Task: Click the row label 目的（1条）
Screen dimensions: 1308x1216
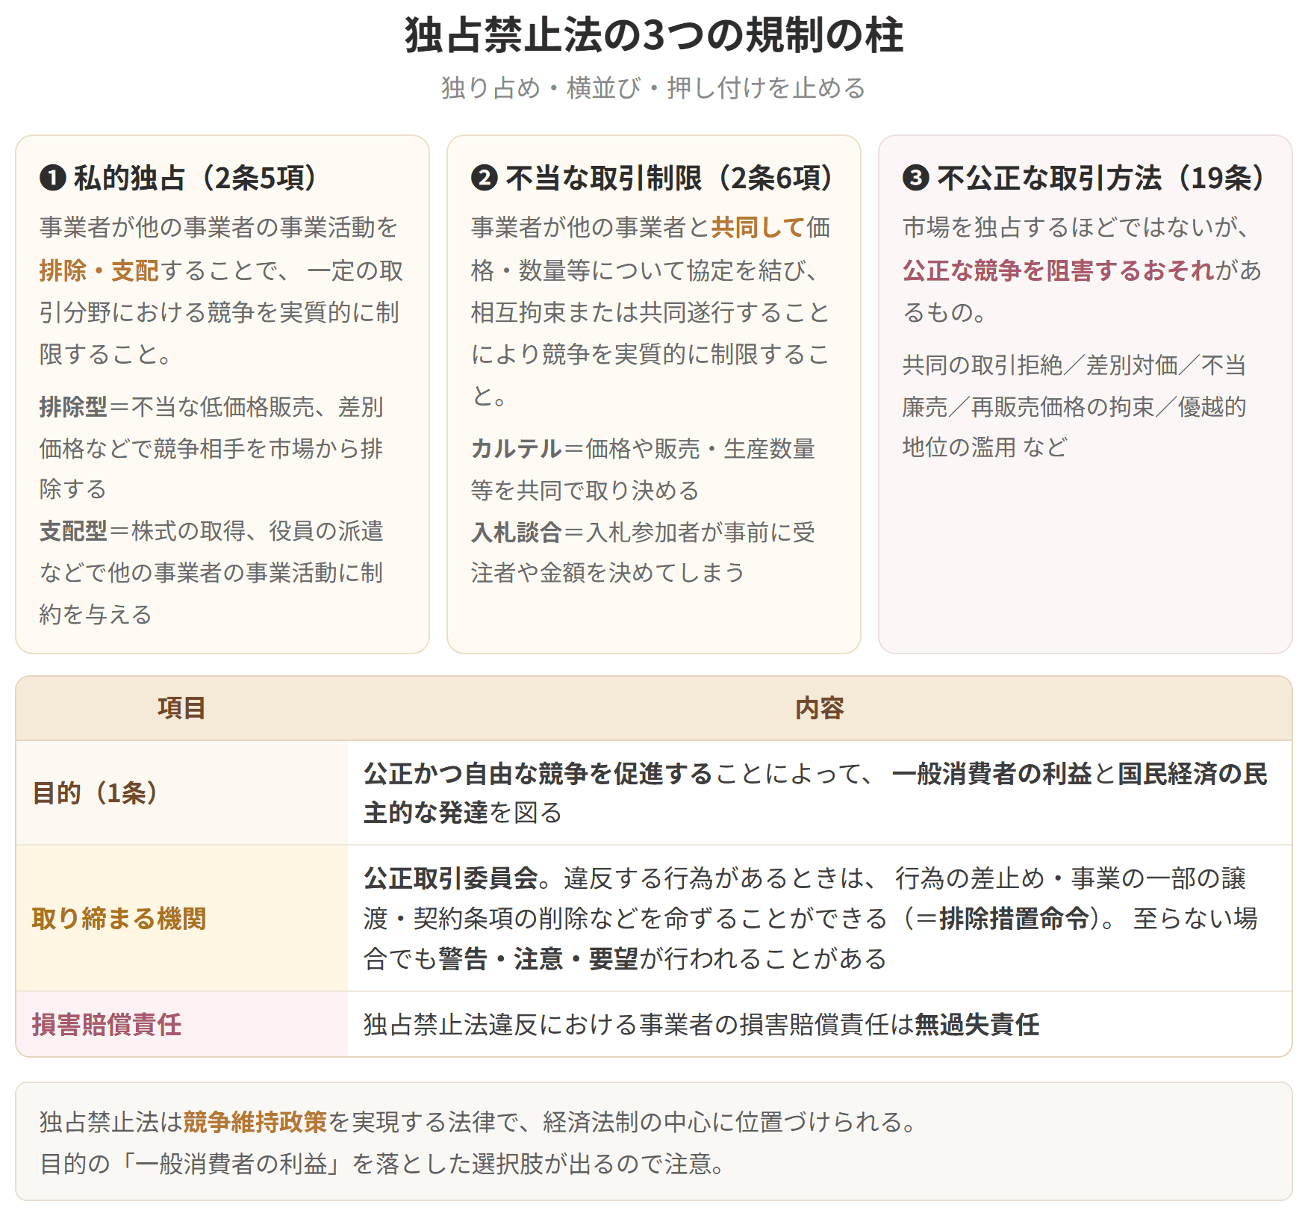Action: 95,793
